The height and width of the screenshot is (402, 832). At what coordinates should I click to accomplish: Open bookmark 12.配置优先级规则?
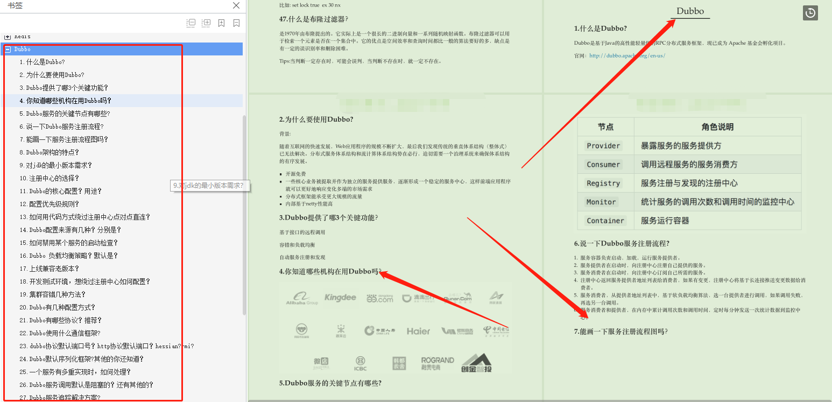50,204
